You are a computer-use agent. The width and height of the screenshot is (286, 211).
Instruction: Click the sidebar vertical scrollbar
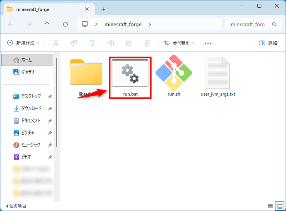(x=57, y=102)
